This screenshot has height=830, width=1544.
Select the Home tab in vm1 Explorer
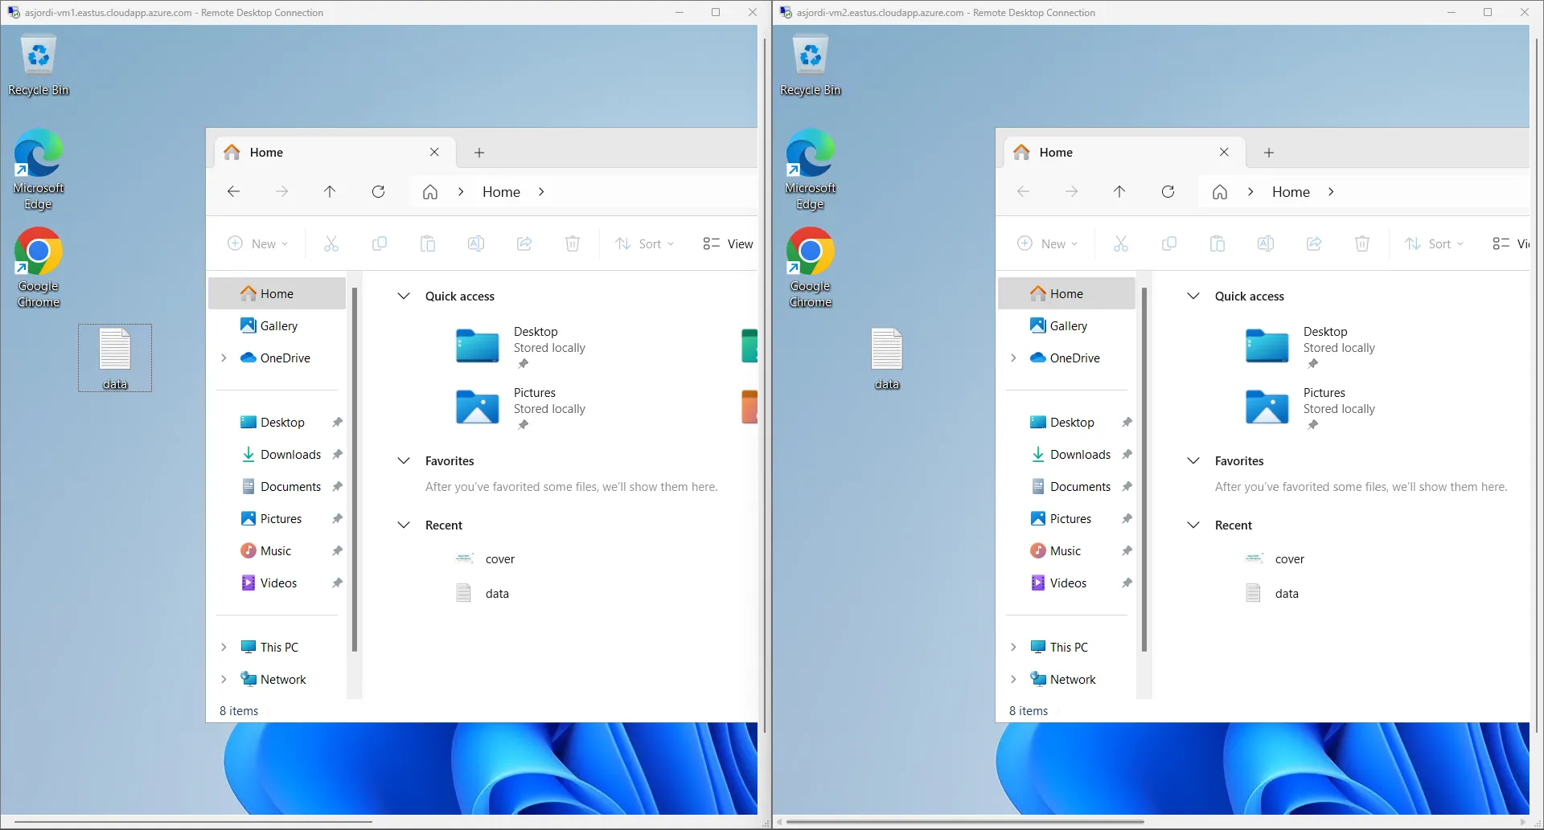[335, 152]
